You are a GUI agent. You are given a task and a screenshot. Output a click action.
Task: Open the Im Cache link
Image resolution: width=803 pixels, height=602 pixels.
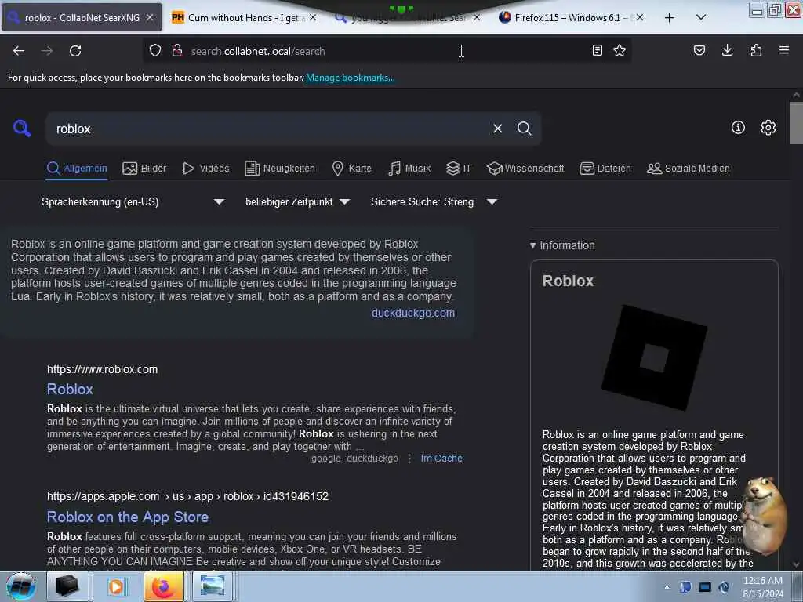point(441,458)
